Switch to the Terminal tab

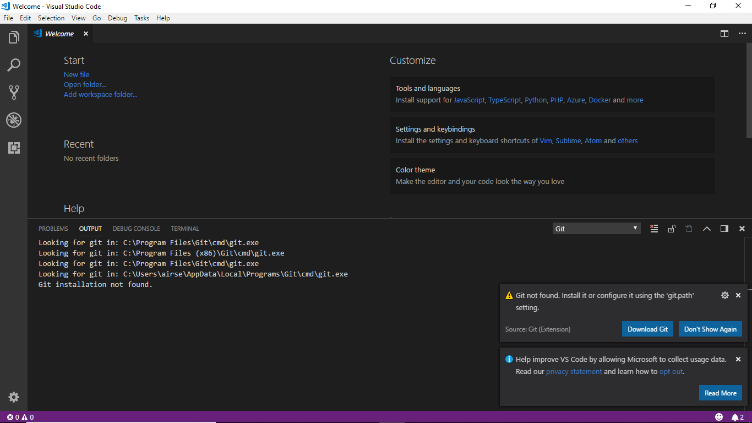[185, 229]
